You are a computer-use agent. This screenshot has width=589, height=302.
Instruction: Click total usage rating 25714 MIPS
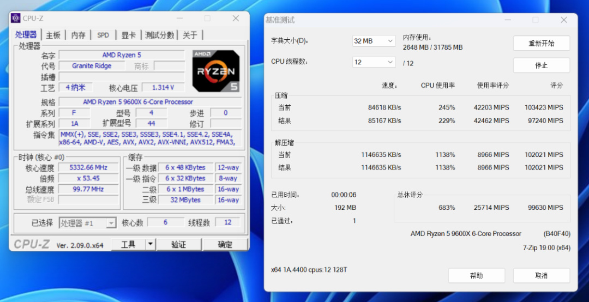coord(491,207)
